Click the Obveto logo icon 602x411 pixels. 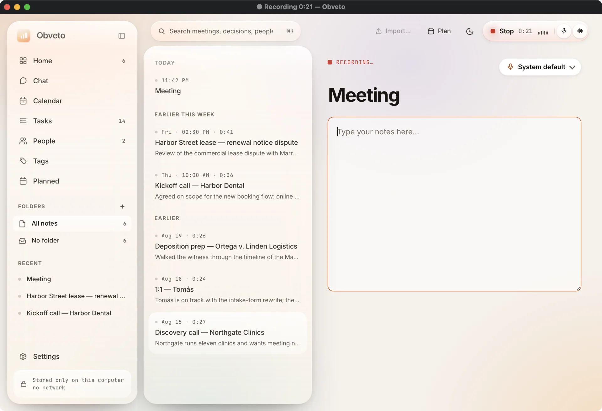coord(24,36)
